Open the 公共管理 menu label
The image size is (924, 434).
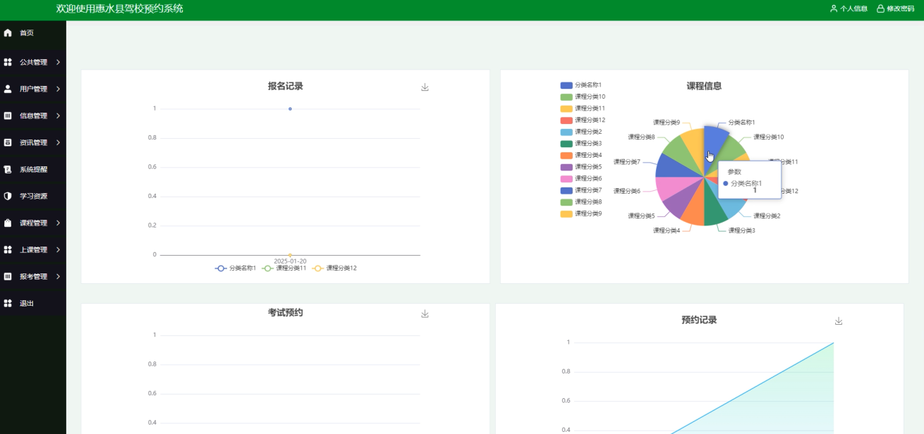[x=33, y=62]
